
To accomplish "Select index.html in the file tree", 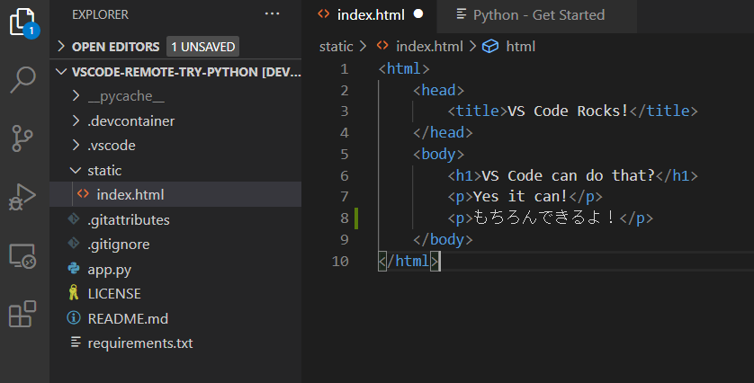I will pos(175,194).
